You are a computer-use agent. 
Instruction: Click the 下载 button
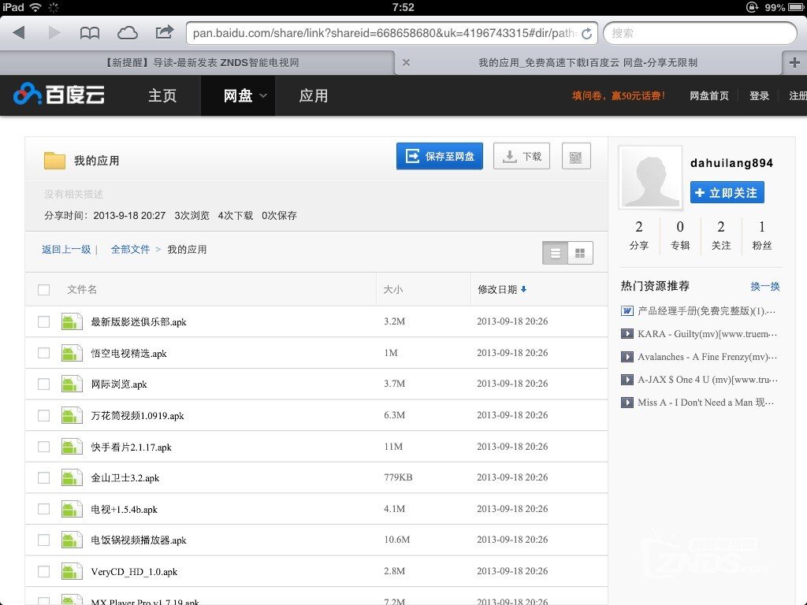pyautogui.click(x=522, y=156)
